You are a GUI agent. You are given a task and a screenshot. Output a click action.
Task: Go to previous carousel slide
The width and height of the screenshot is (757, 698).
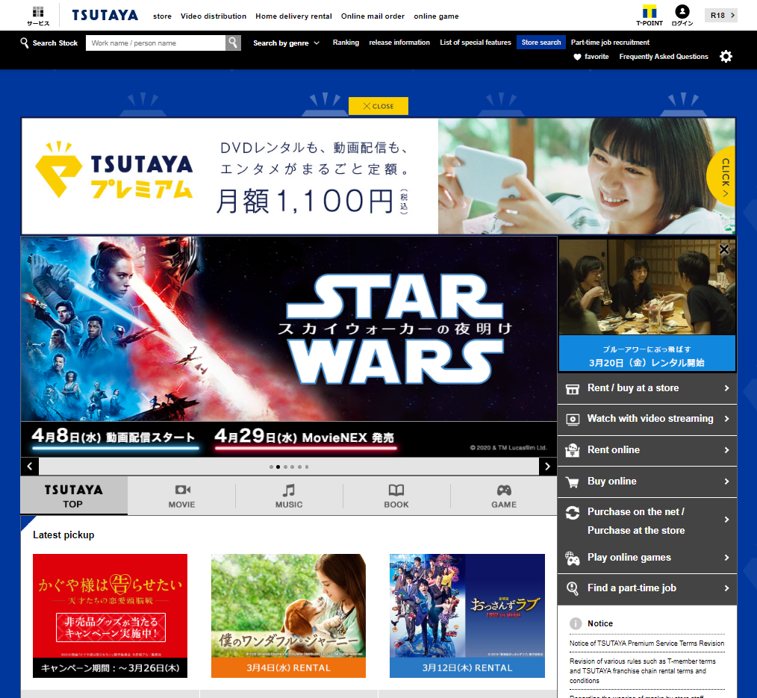pyautogui.click(x=30, y=467)
